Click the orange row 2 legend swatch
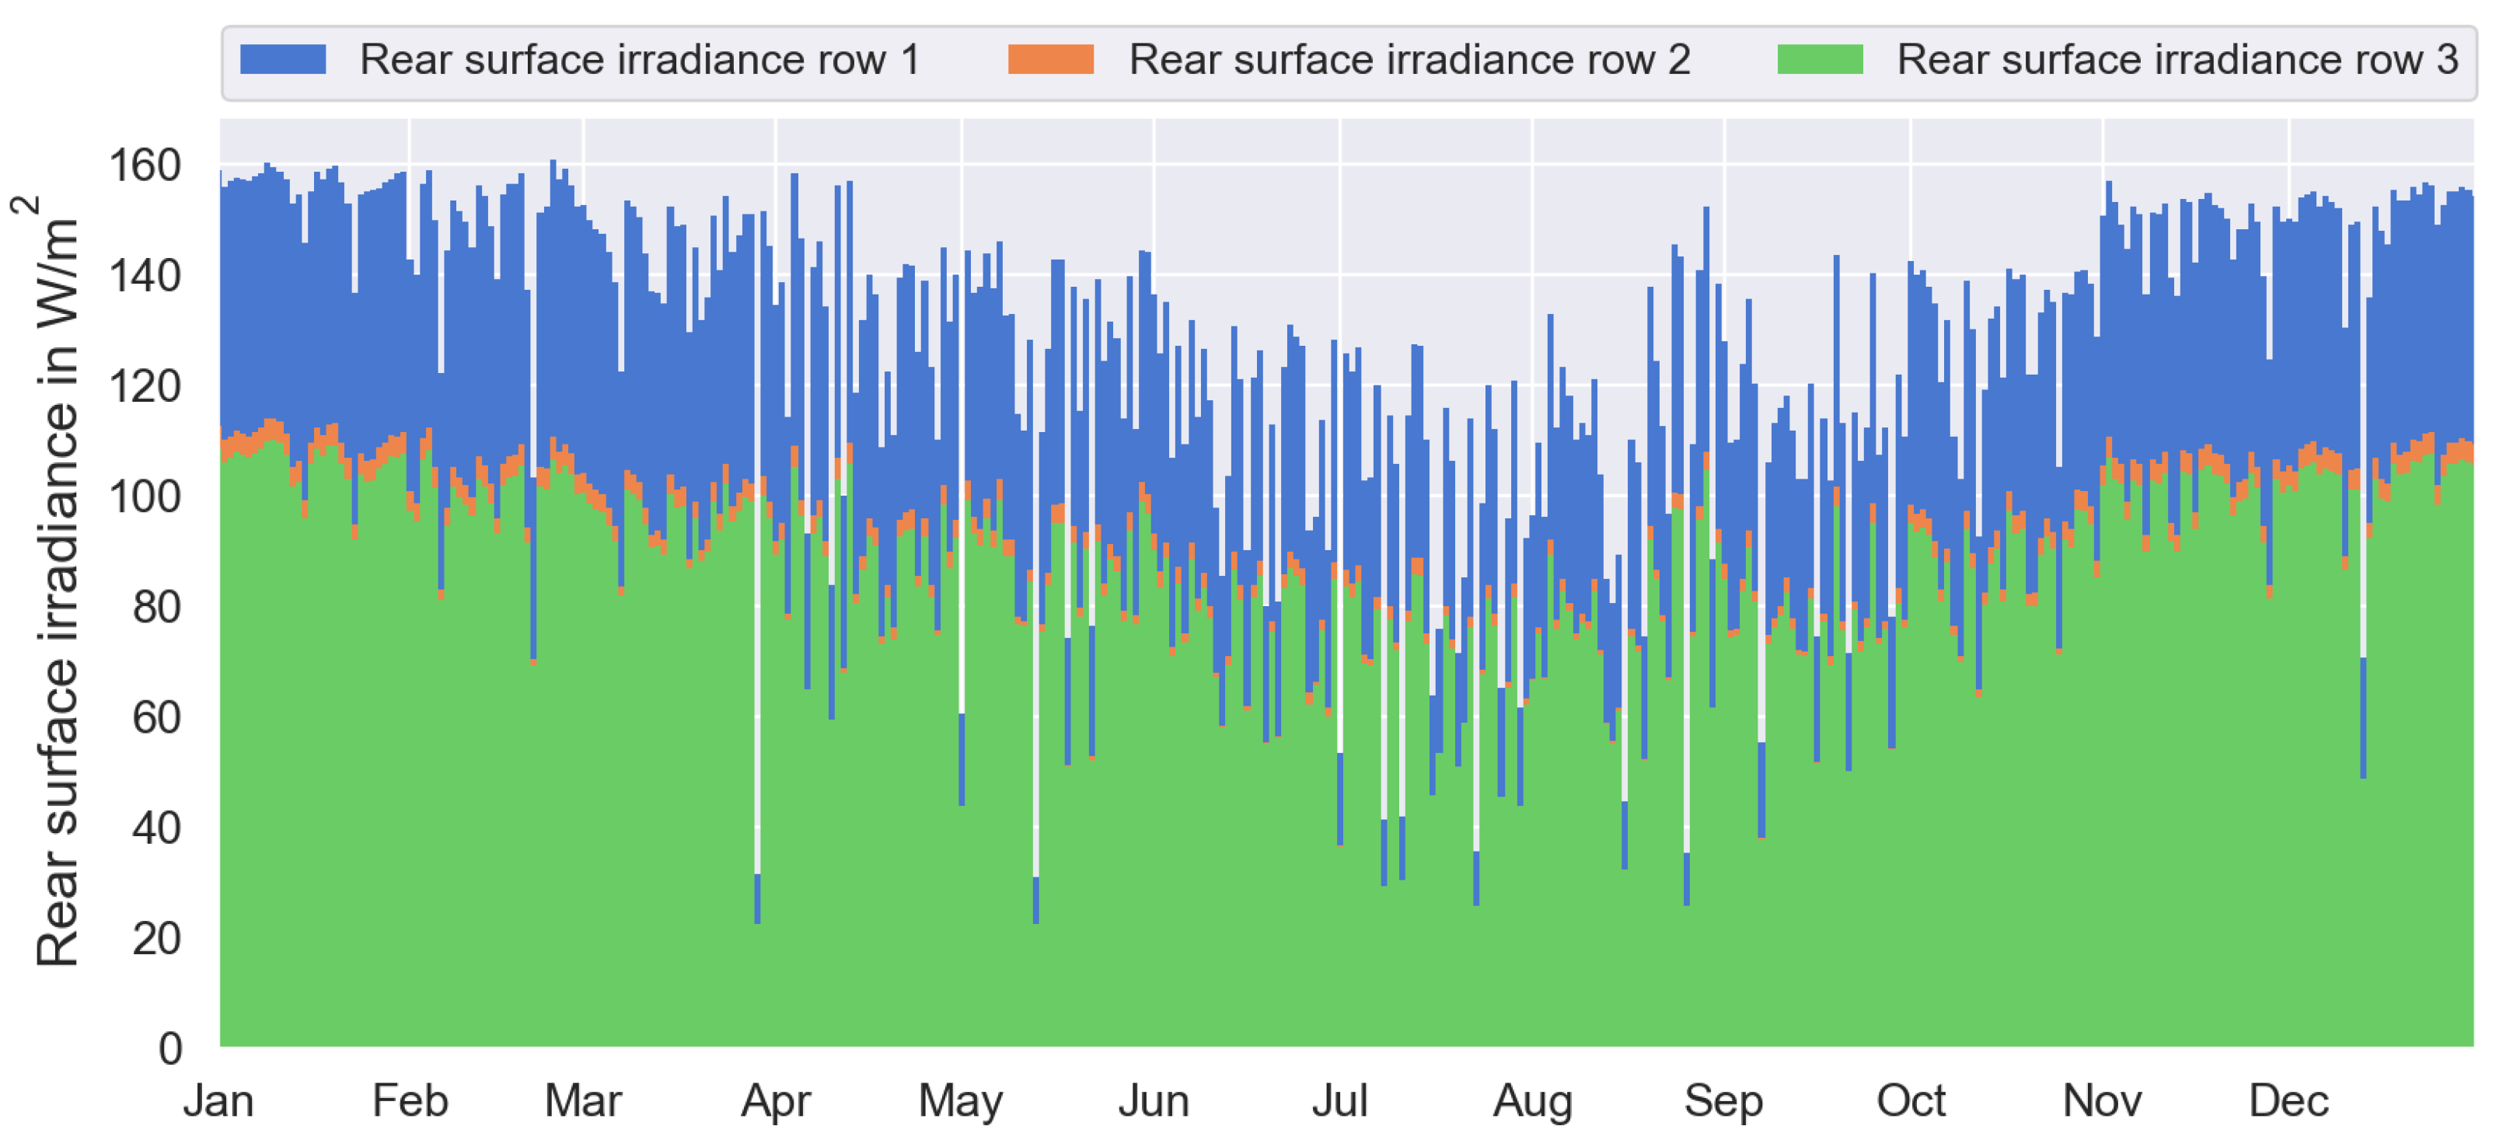This screenshot has width=2503, height=1147. coord(1050,59)
